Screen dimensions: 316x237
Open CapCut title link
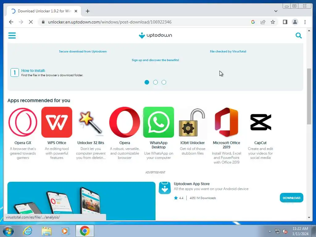(260, 143)
